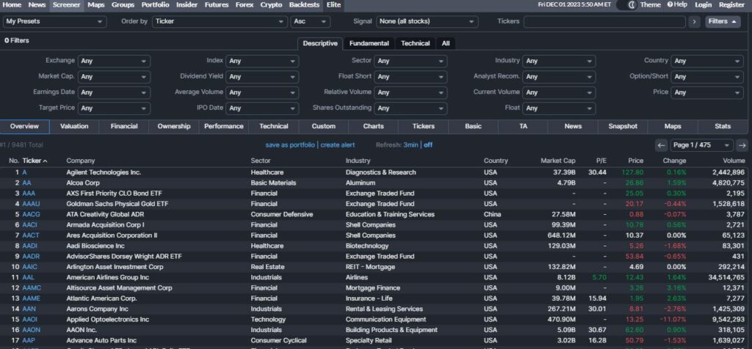The image size is (752, 349).
Task: Go to the next results page arrow
Action: tap(742, 145)
